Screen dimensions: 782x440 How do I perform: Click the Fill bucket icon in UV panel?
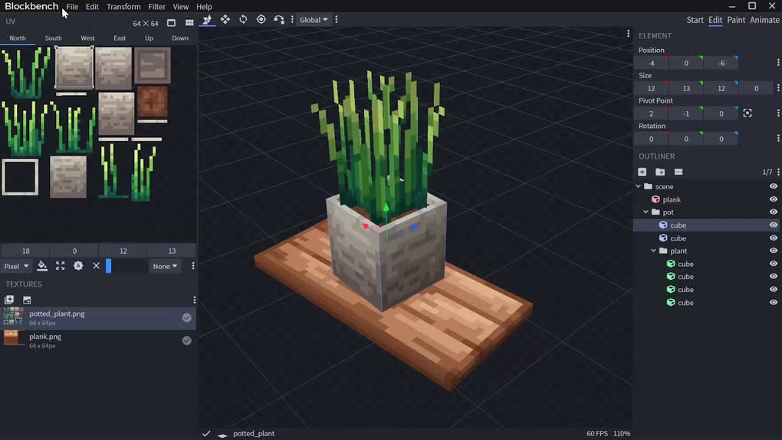pos(42,266)
